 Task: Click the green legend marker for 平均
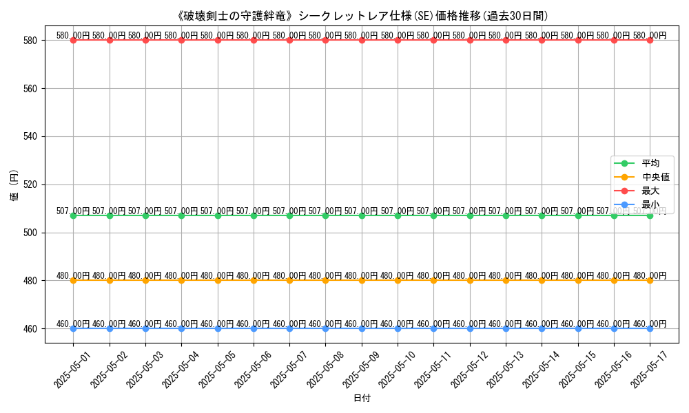click(624, 163)
